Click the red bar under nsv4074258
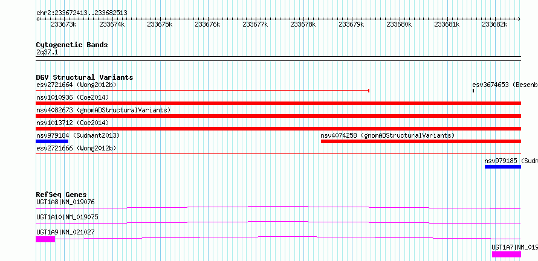 point(421,141)
